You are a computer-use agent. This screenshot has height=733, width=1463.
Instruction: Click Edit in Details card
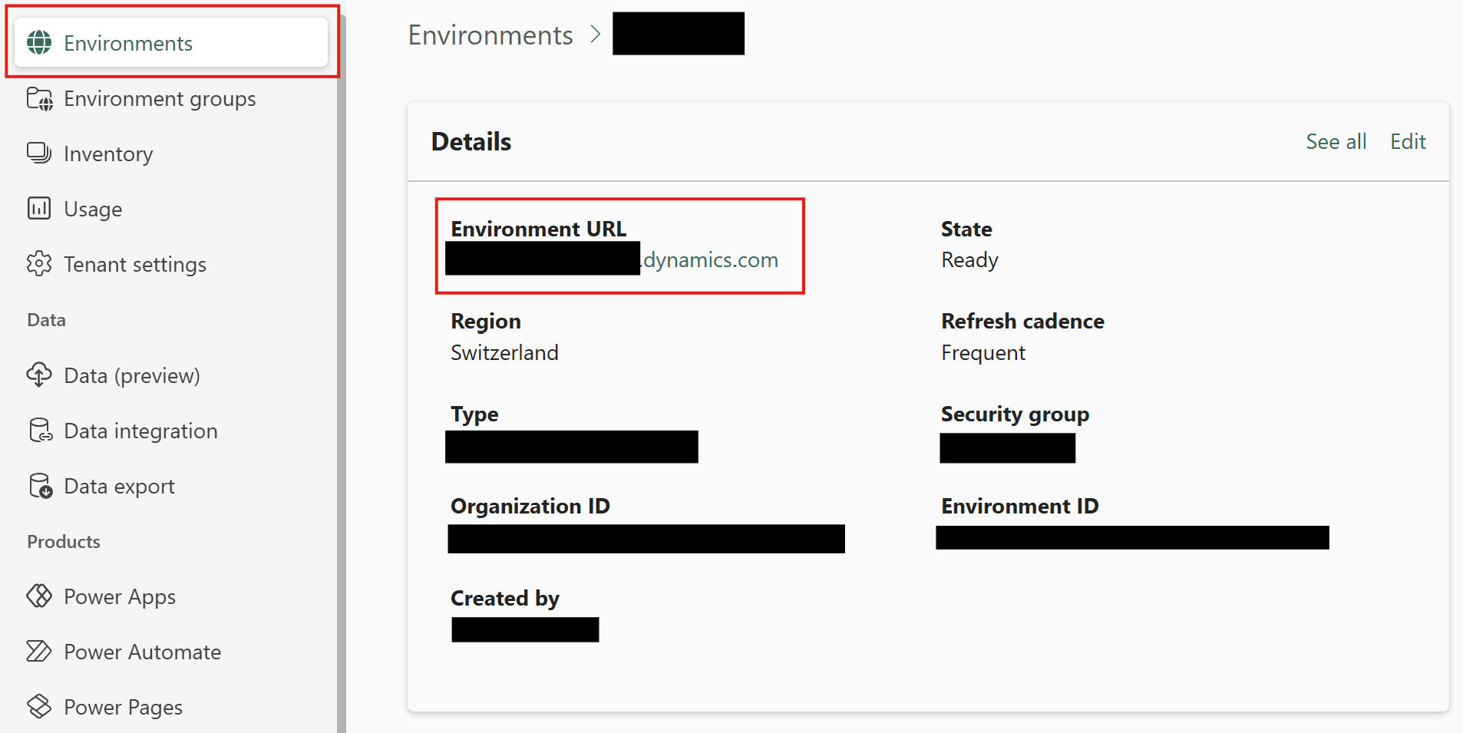[x=1408, y=141]
